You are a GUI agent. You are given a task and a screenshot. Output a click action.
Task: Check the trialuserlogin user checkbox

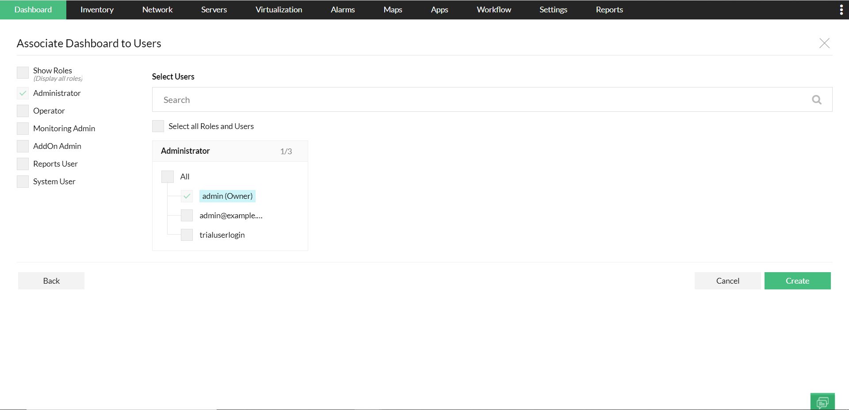[187, 235]
